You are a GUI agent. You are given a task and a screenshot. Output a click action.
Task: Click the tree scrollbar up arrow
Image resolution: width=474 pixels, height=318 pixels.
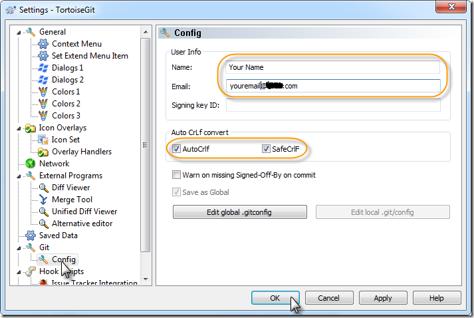[146, 32]
